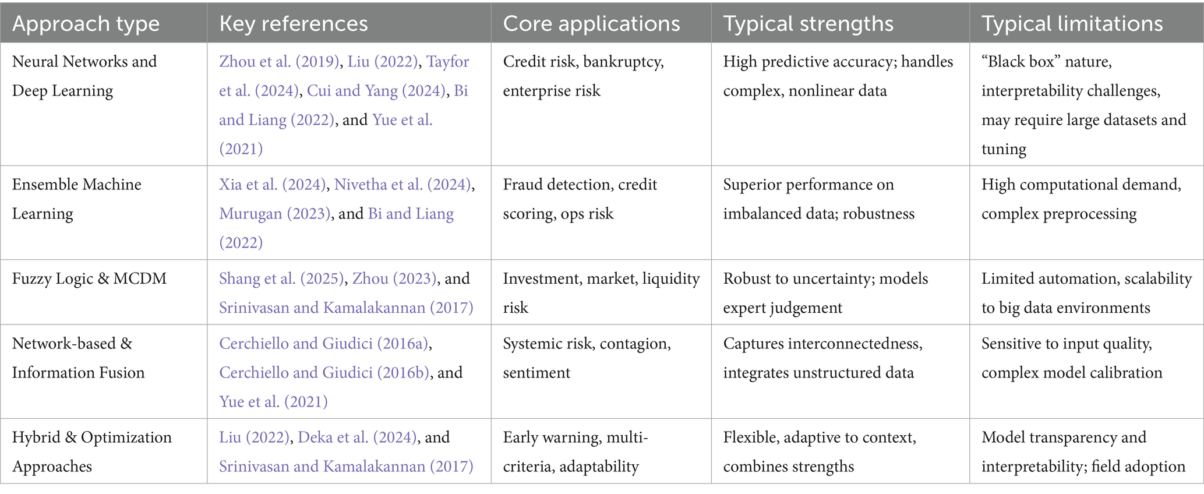The width and height of the screenshot is (1204, 494).
Task: Click the Cerchiello and Giudici (2016a) link
Action: point(324,344)
